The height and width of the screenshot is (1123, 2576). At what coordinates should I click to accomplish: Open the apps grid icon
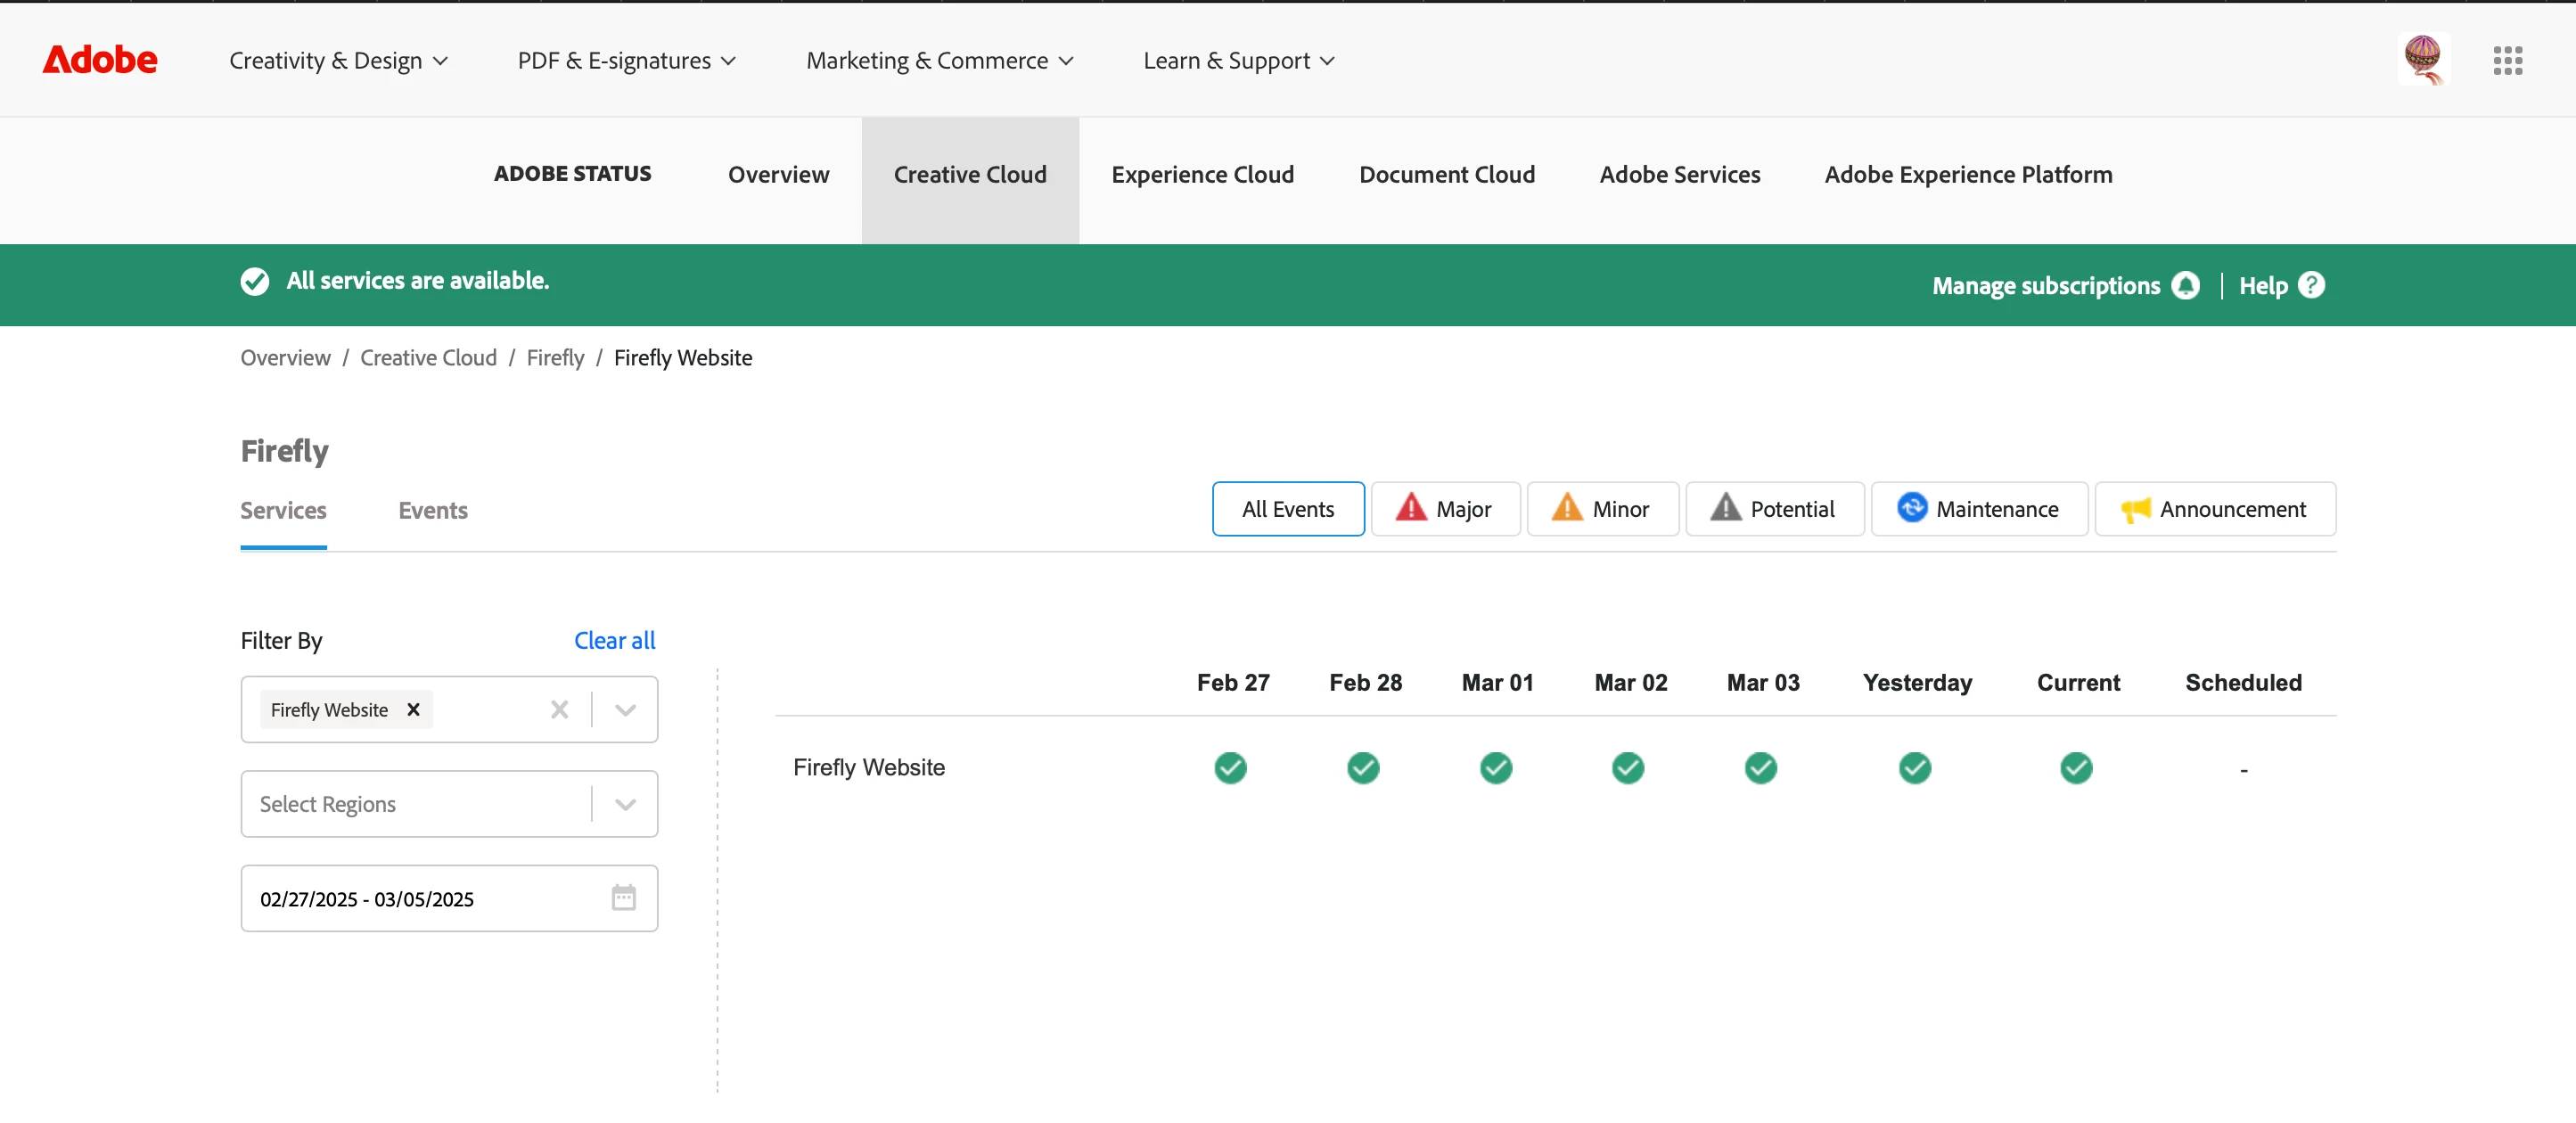coord(2507,60)
